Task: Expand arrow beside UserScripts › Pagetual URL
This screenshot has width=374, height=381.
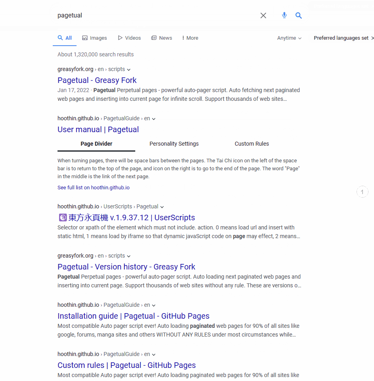Action: (x=162, y=207)
